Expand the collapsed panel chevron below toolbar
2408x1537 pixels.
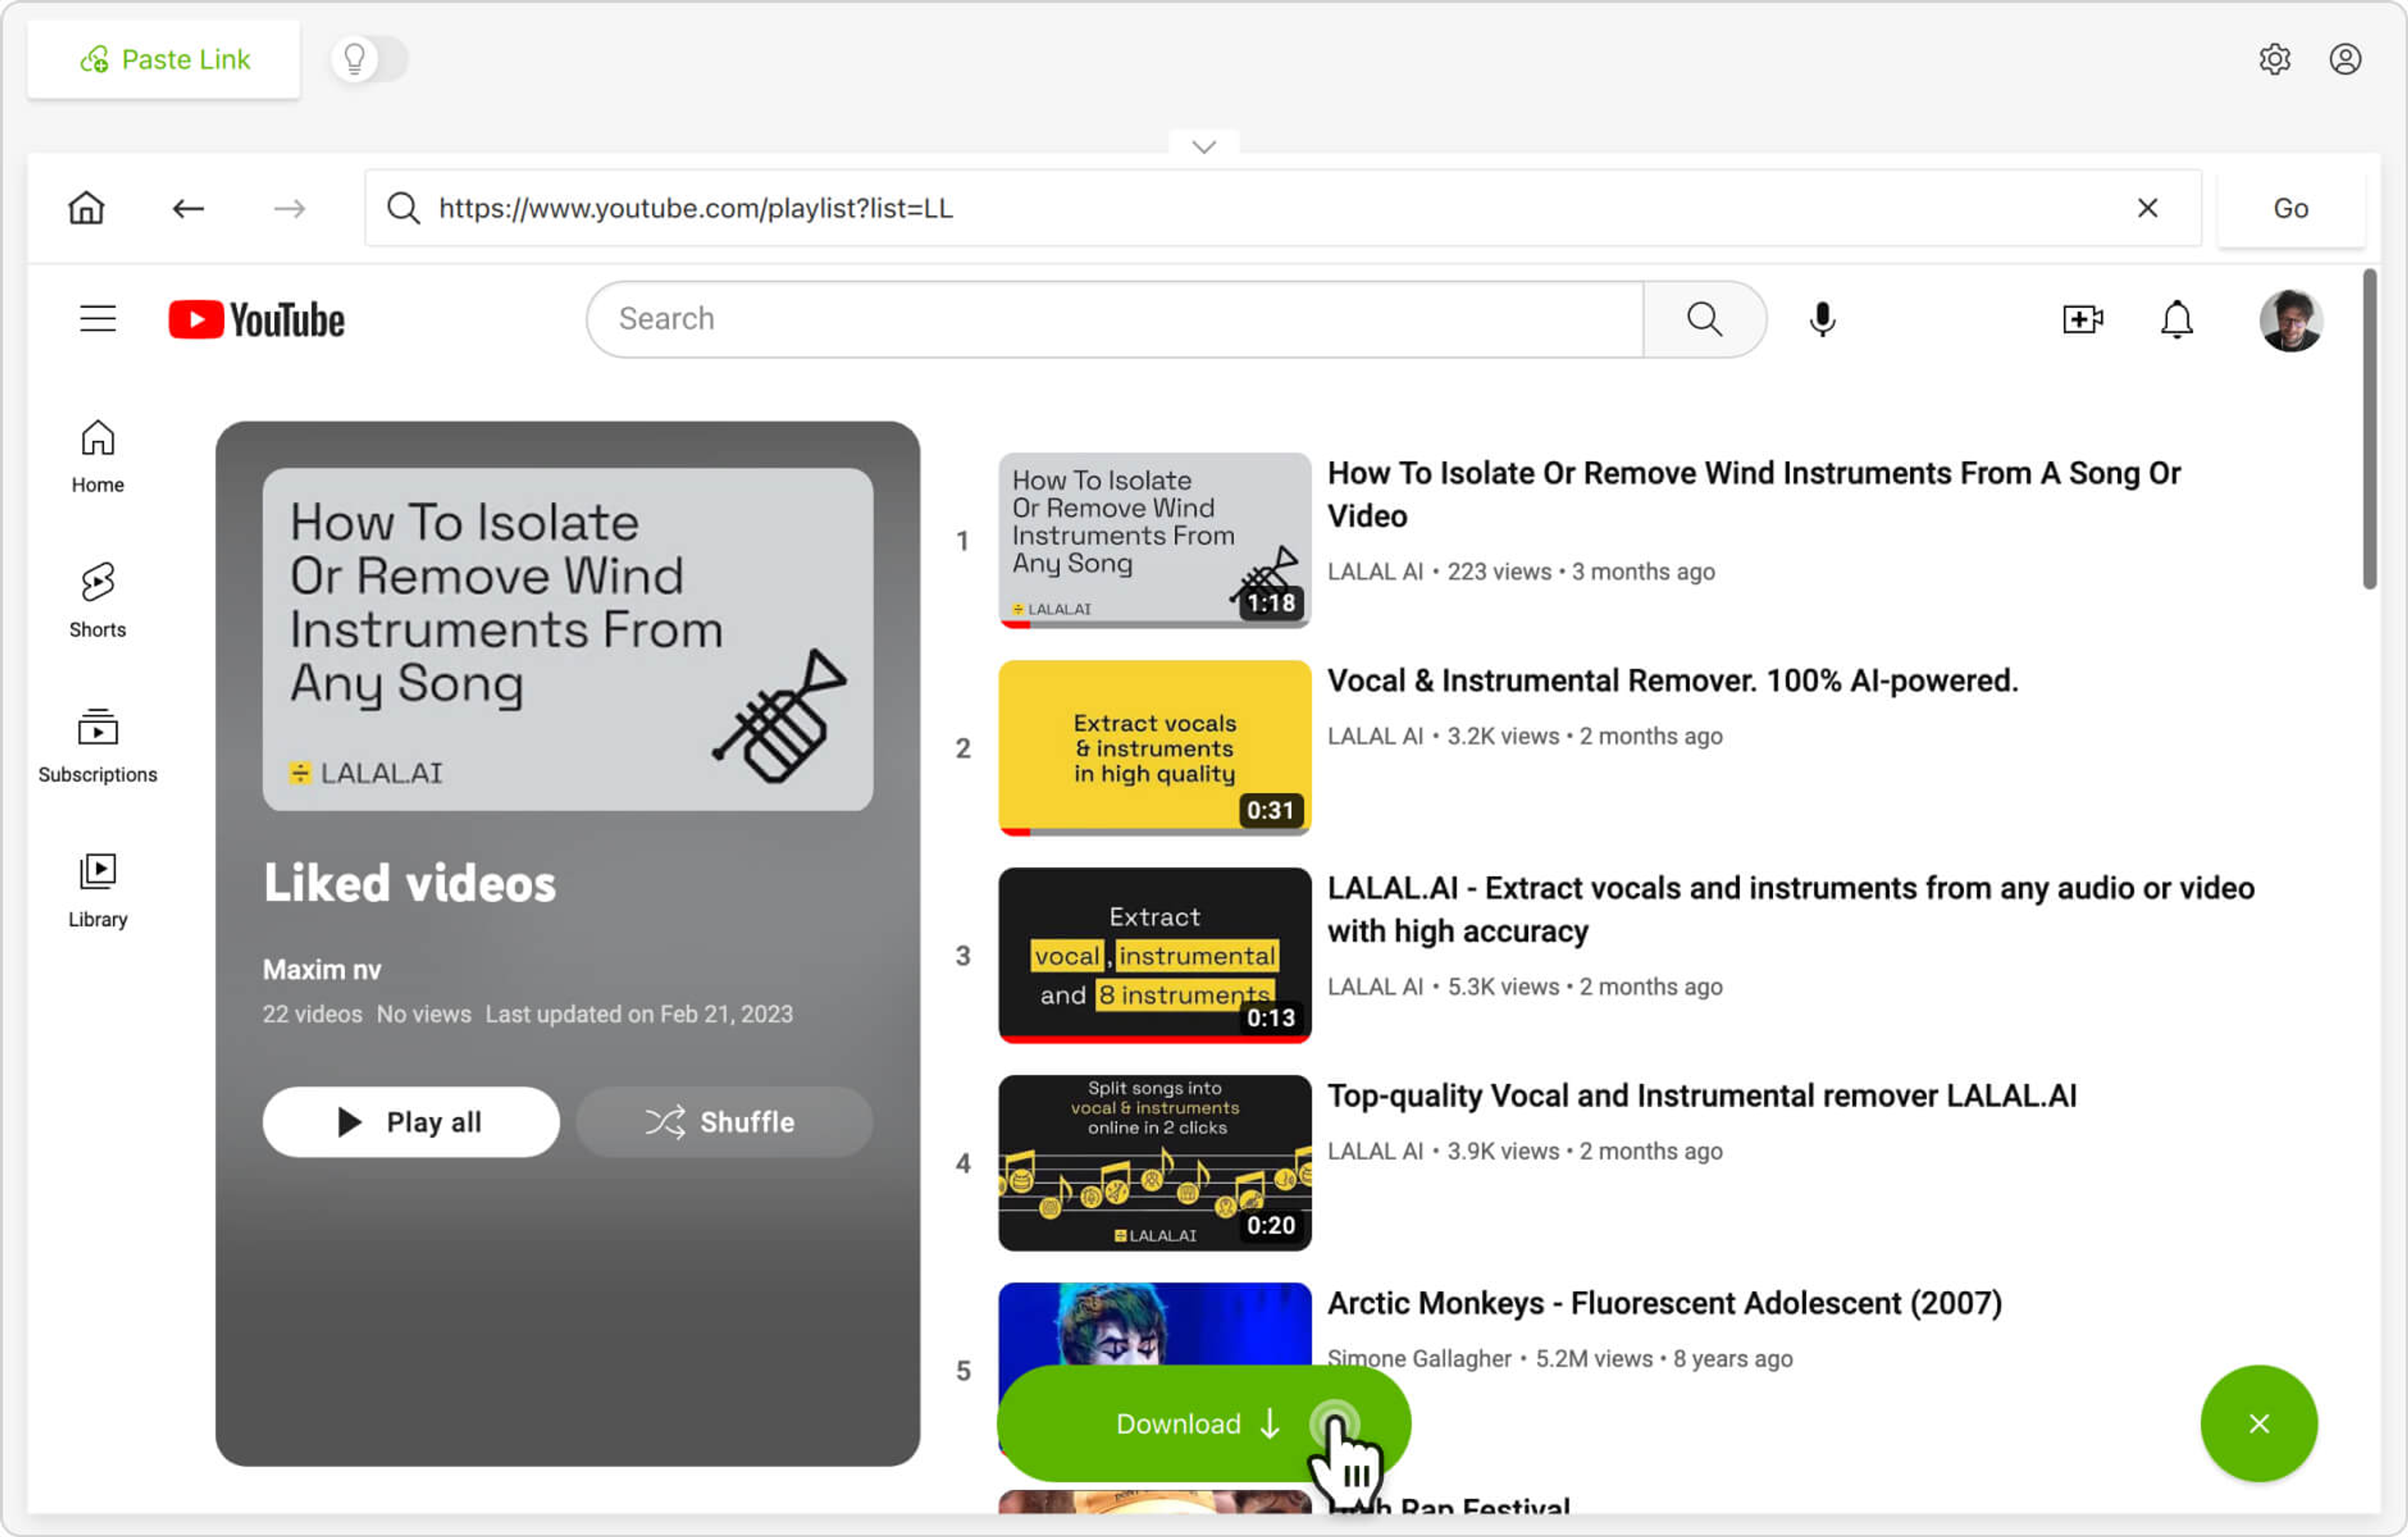[x=1204, y=147]
